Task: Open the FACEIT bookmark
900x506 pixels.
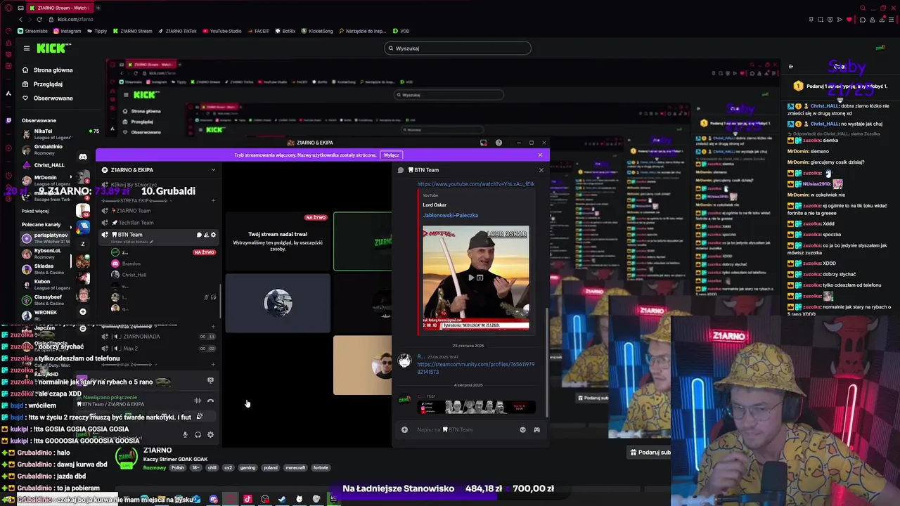Action: [x=258, y=31]
